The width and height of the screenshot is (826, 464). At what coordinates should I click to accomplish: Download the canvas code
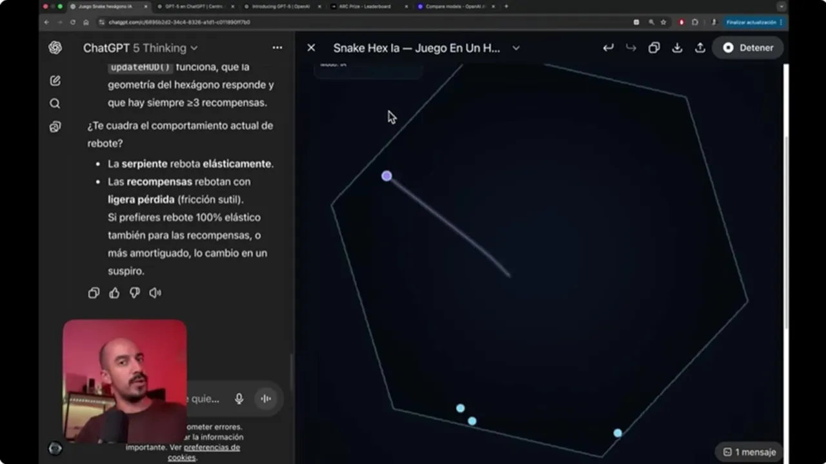pos(677,48)
